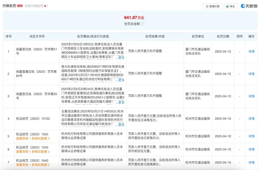Expand 更多 in row 1 penalty description
Image resolution: width=259 pixels, height=170 pixels.
pyautogui.click(x=122, y=57)
